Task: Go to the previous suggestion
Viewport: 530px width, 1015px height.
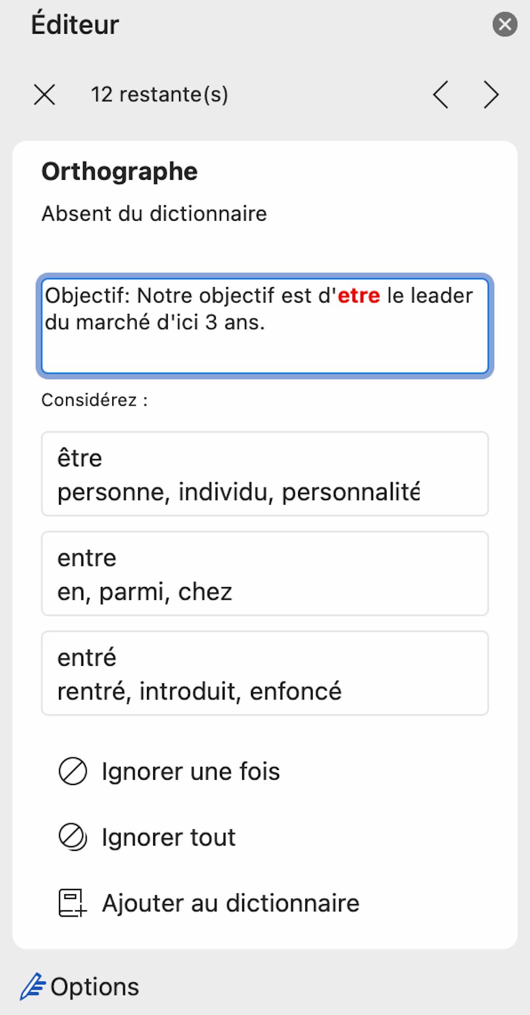Action: click(x=440, y=95)
